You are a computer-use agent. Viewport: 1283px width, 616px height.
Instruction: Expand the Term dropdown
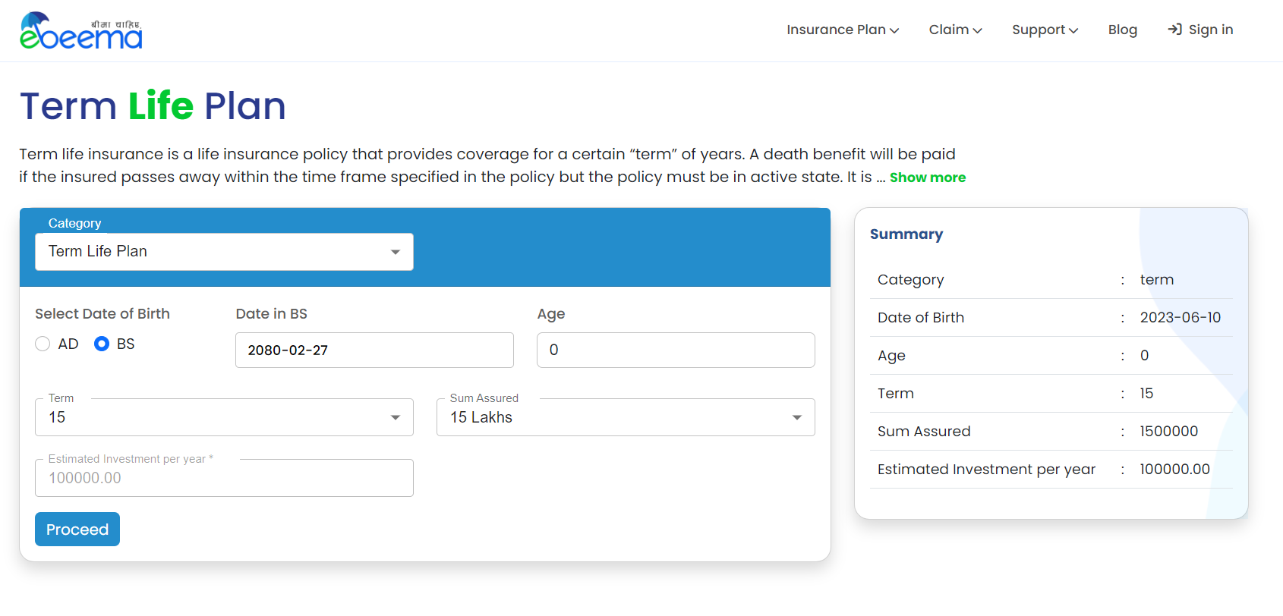(224, 417)
